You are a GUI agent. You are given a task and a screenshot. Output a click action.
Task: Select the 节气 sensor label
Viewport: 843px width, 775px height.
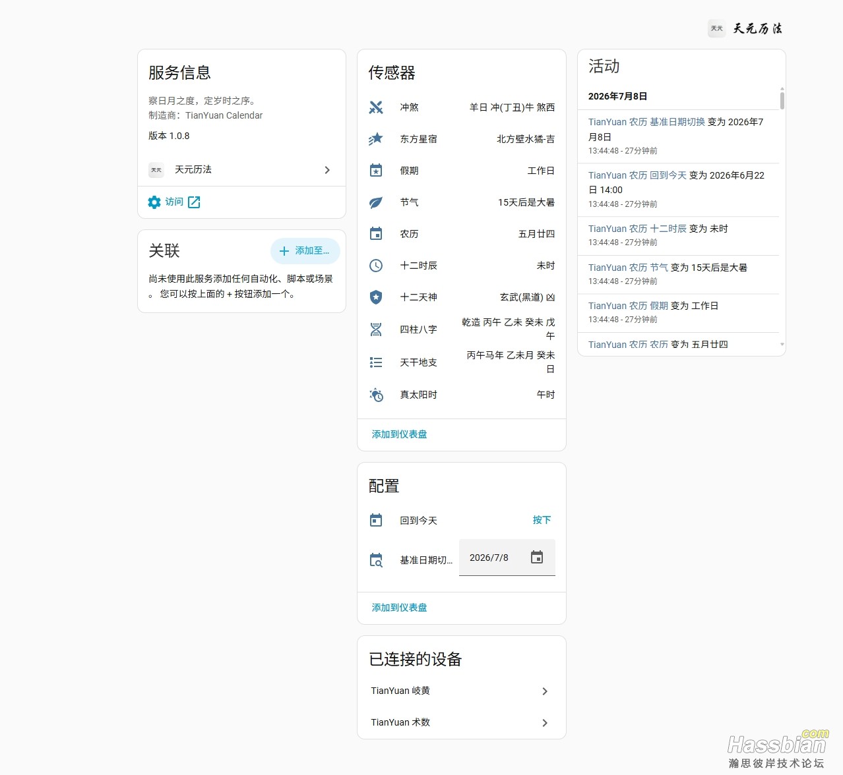pyautogui.click(x=409, y=202)
